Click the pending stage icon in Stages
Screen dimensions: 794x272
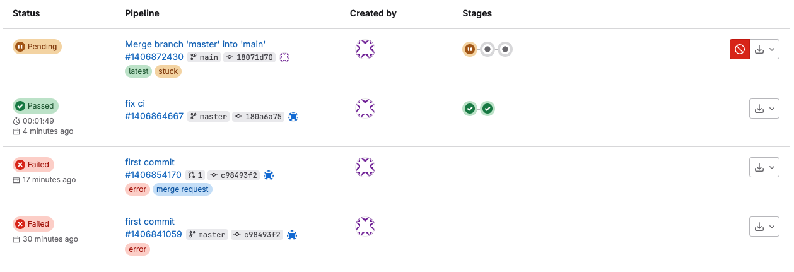[x=470, y=49]
